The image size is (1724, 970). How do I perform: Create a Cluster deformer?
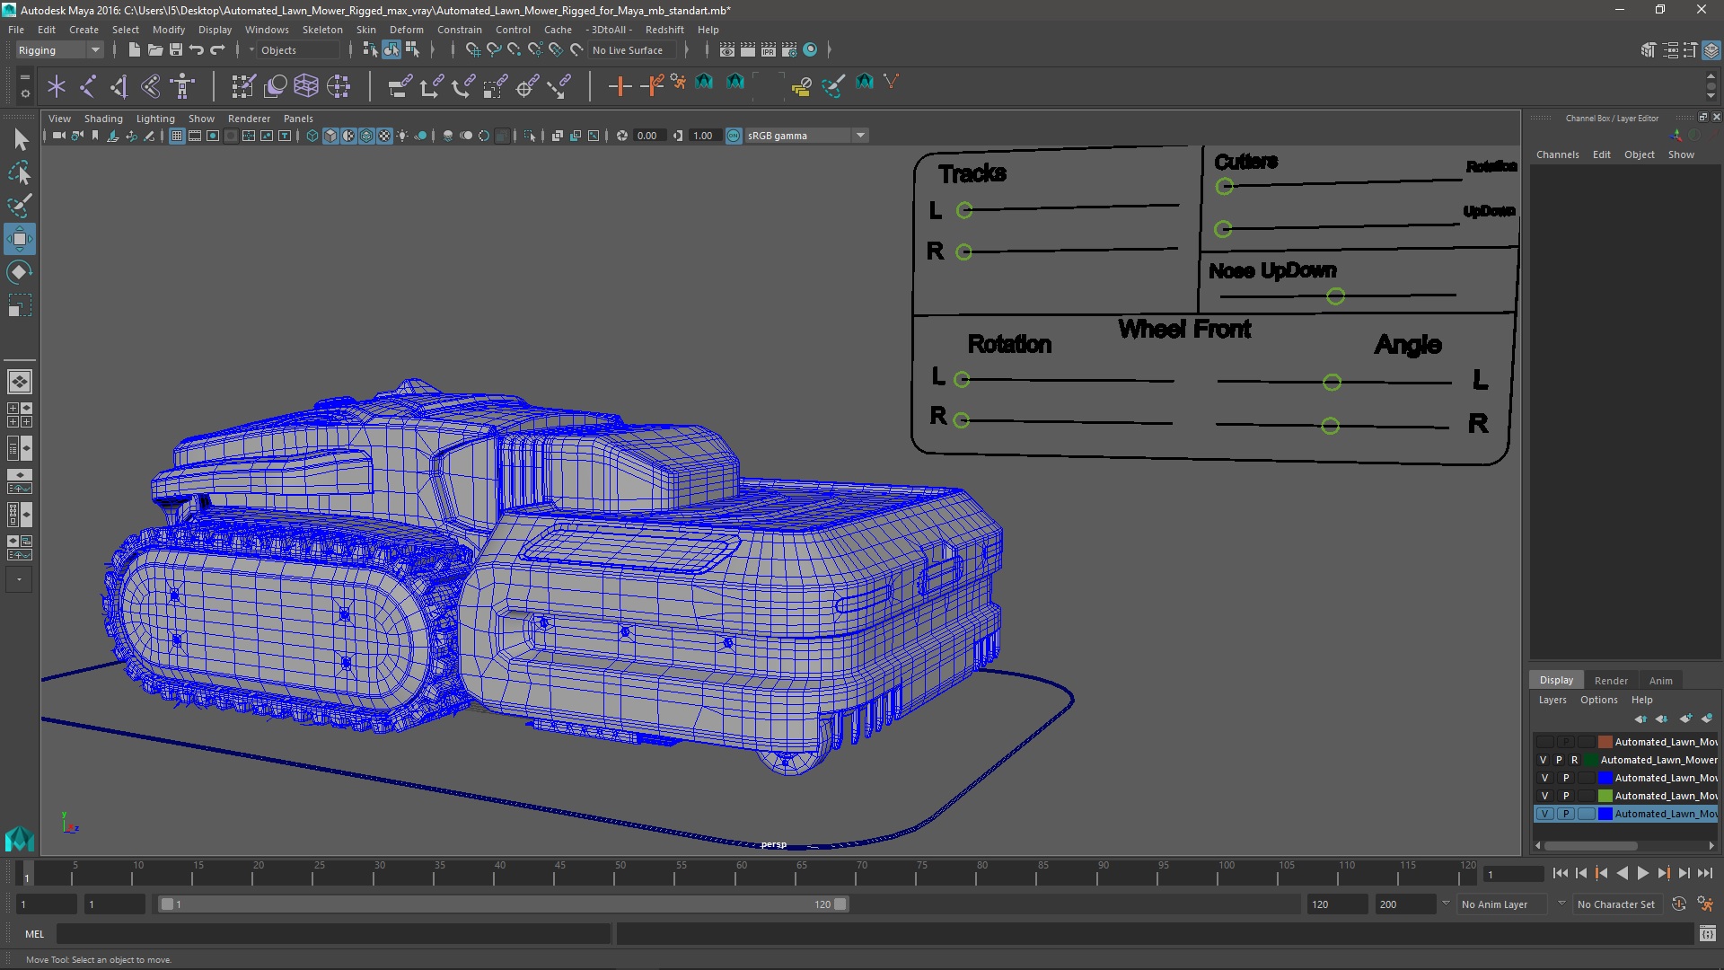(x=339, y=86)
